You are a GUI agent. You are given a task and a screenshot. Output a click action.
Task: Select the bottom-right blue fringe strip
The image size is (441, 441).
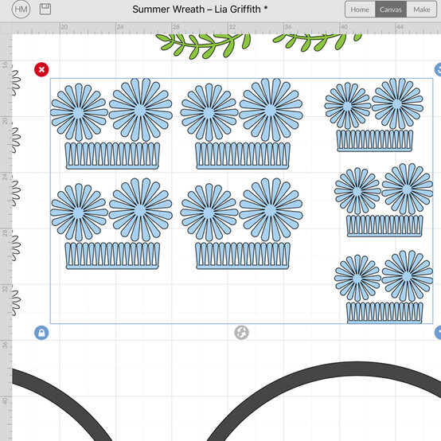[384, 313]
